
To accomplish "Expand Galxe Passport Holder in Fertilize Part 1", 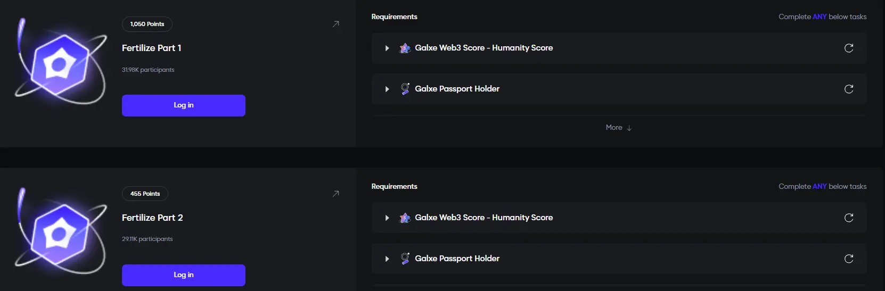I will click(387, 89).
